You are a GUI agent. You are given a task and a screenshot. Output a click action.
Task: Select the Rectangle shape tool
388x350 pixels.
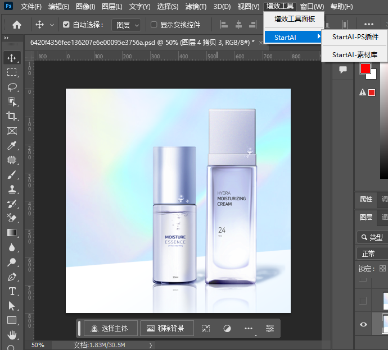click(x=12, y=320)
